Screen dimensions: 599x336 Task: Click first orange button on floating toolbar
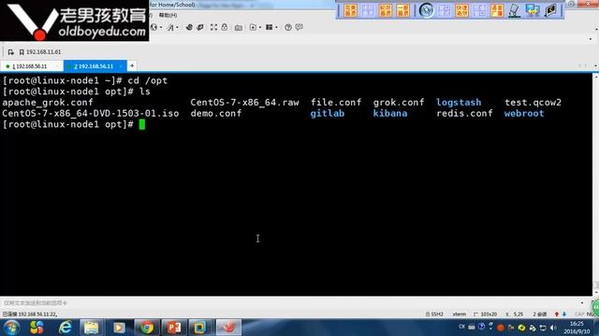pyautogui.click(x=350, y=10)
